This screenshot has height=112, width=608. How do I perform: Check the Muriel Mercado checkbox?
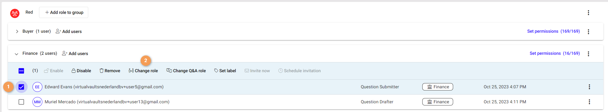(21, 102)
